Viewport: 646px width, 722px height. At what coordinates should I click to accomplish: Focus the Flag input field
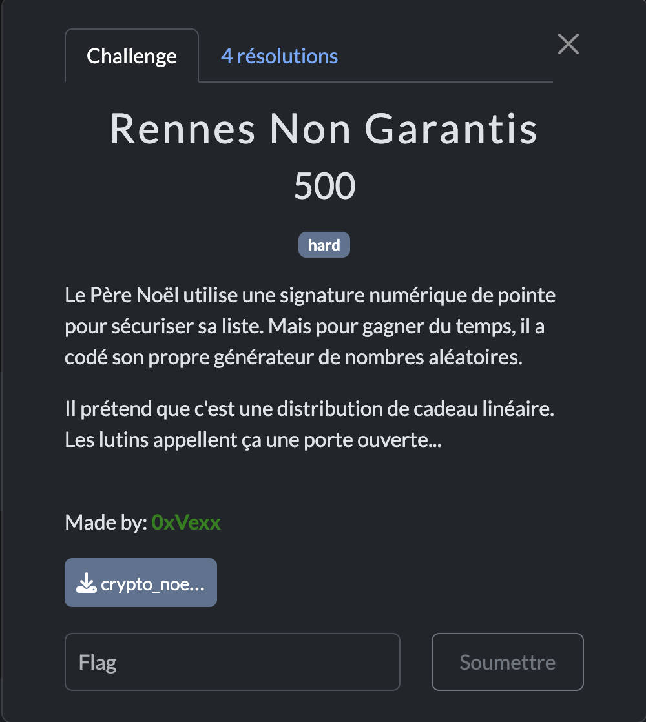tap(233, 662)
